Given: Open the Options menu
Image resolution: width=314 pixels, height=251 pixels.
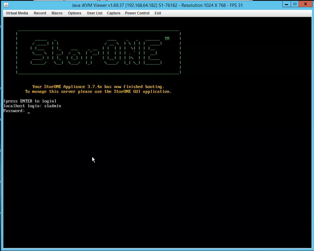Looking at the screenshot, I should click(x=74, y=13).
